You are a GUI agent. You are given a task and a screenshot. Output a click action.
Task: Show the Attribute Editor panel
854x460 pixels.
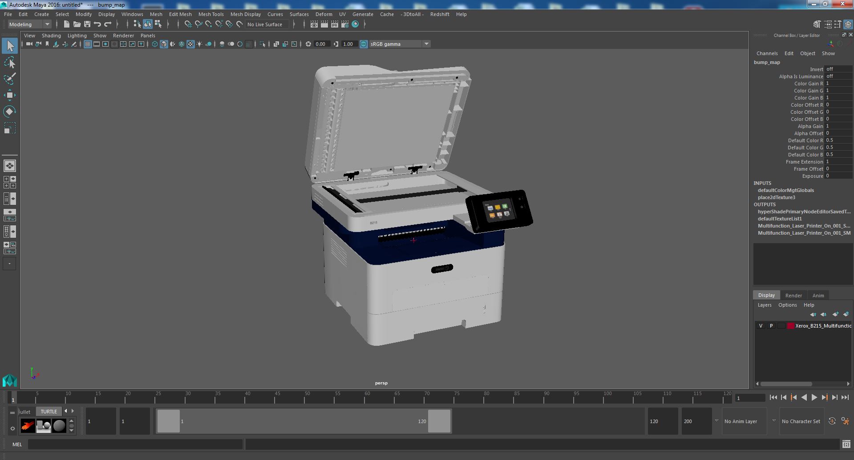click(828, 24)
